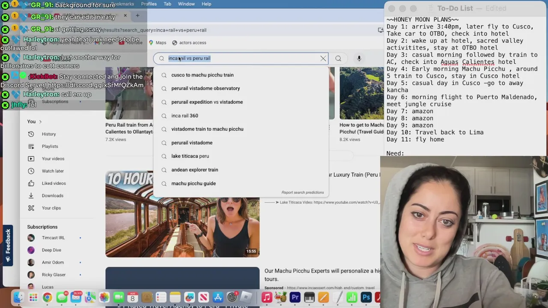Image resolution: width=548 pixels, height=308 pixels.
Task: Open the News app in the Dock
Action: pyautogui.click(x=203, y=297)
